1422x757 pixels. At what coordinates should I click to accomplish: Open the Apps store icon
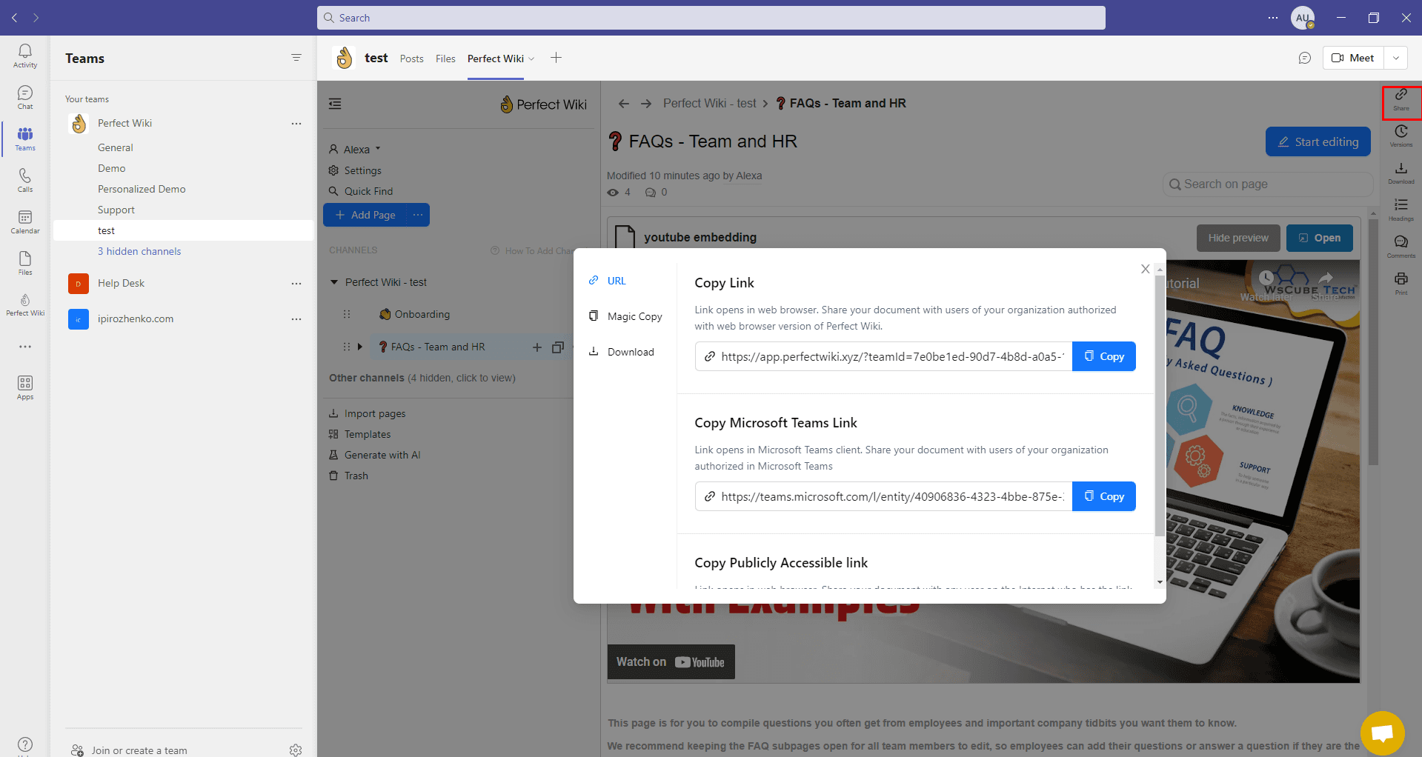point(25,387)
